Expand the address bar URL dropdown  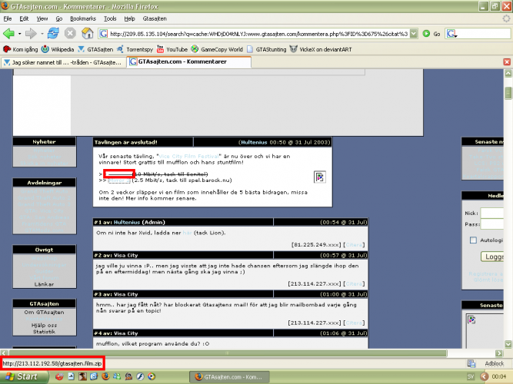coord(414,34)
